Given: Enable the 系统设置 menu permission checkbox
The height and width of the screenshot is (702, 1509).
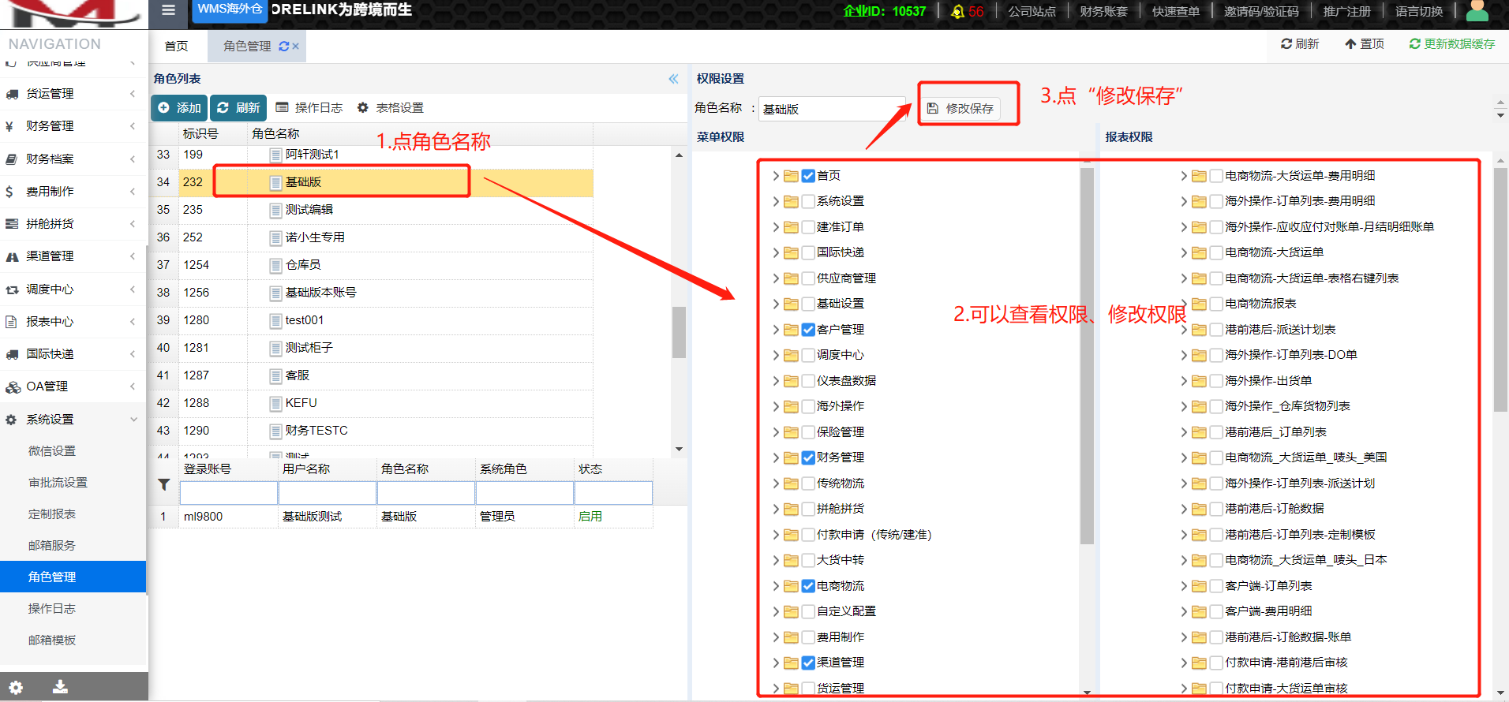Looking at the screenshot, I should (808, 202).
